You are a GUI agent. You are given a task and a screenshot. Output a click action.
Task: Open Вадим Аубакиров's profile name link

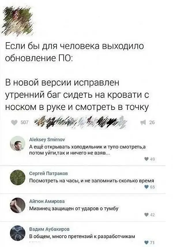tap(50, 229)
